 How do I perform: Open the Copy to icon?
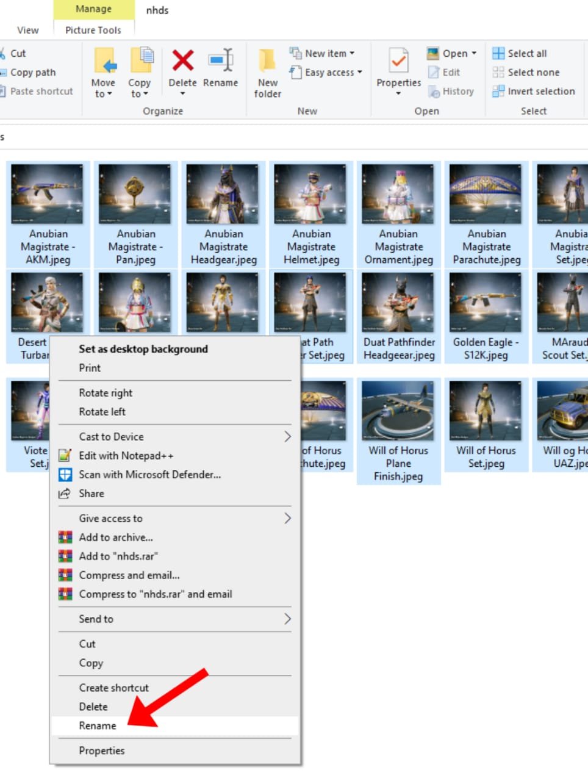coord(142,62)
